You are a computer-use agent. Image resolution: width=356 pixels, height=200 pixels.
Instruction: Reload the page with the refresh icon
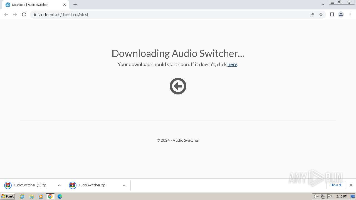(24, 14)
